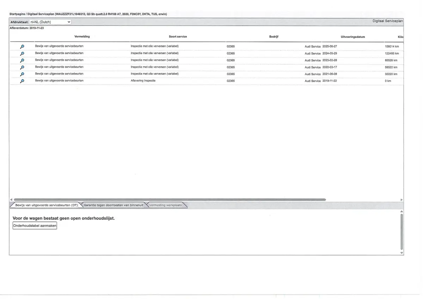The image size is (423, 299).
Task: Click the 58522 km mileage value
Action: tap(391, 67)
